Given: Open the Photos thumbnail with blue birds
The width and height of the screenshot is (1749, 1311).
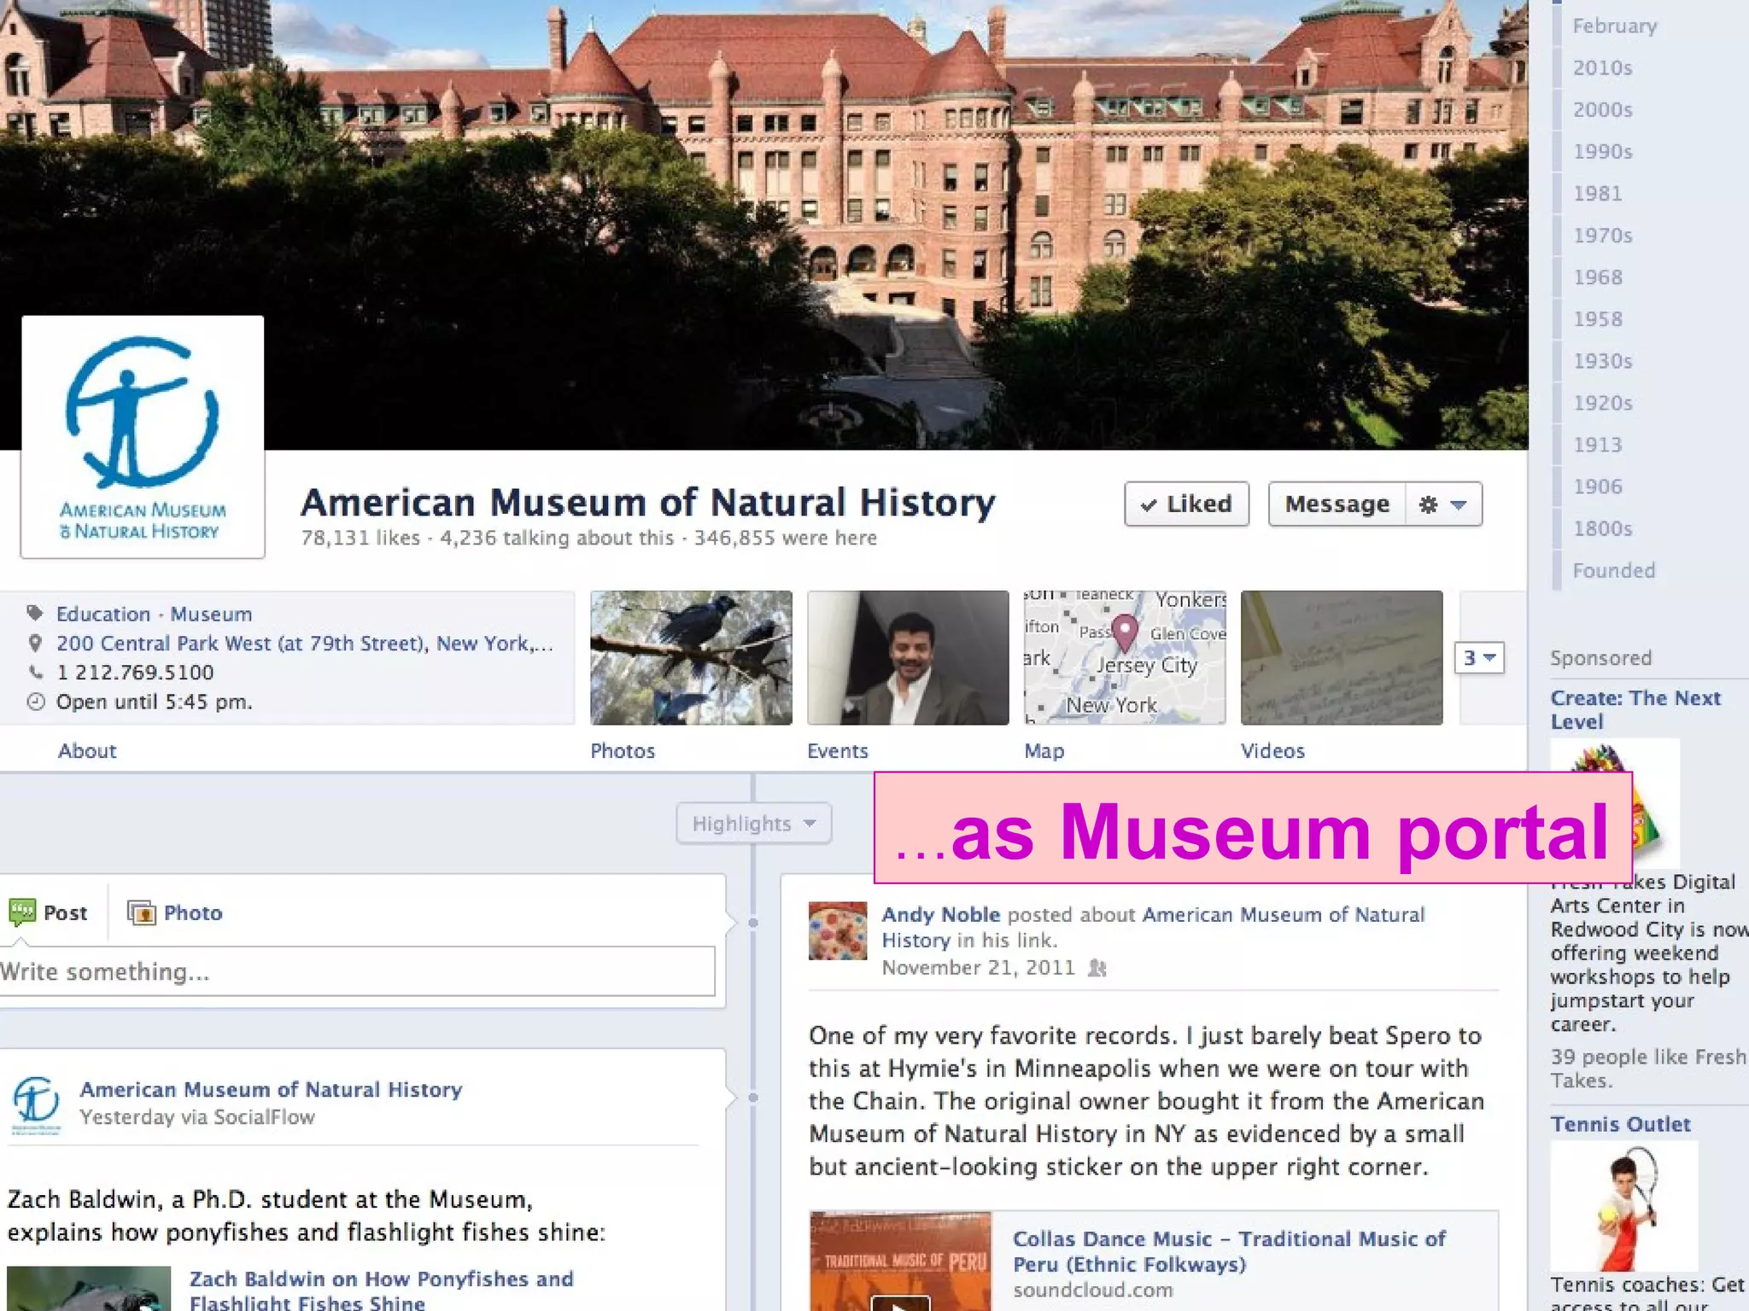Looking at the screenshot, I should click(x=691, y=657).
